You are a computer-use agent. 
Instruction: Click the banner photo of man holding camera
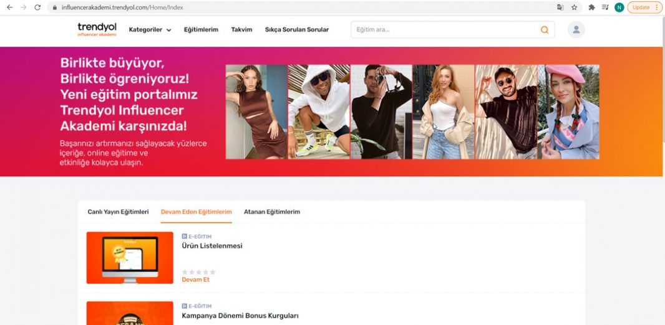click(381, 111)
